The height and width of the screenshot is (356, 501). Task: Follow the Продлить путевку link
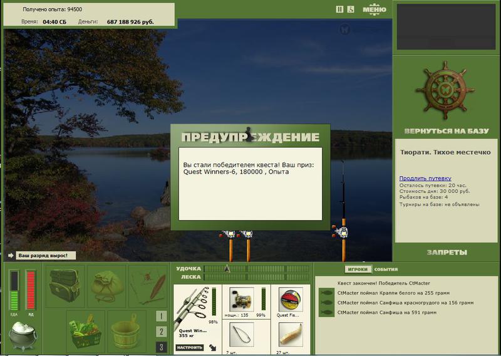click(x=425, y=178)
